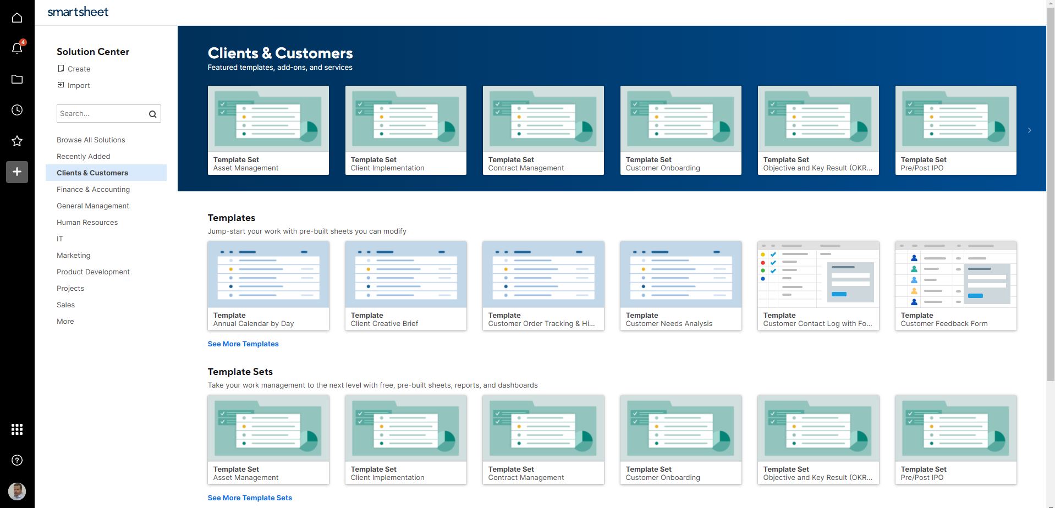The height and width of the screenshot is (508, 1055).
Task: Open Client Creative Brief template
Action: point(406,286)
